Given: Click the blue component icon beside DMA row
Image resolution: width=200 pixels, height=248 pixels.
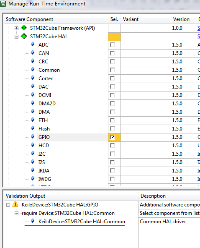Looking at the screenshot, I should 33,111.
